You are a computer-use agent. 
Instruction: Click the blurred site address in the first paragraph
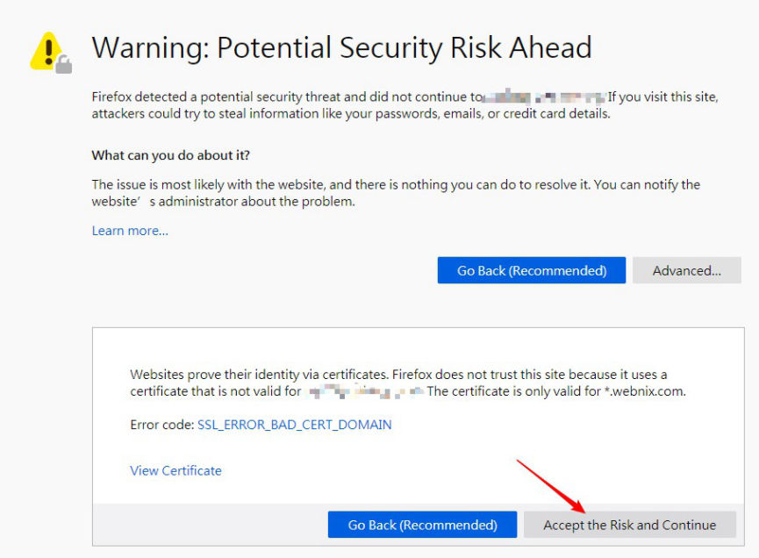545,97
